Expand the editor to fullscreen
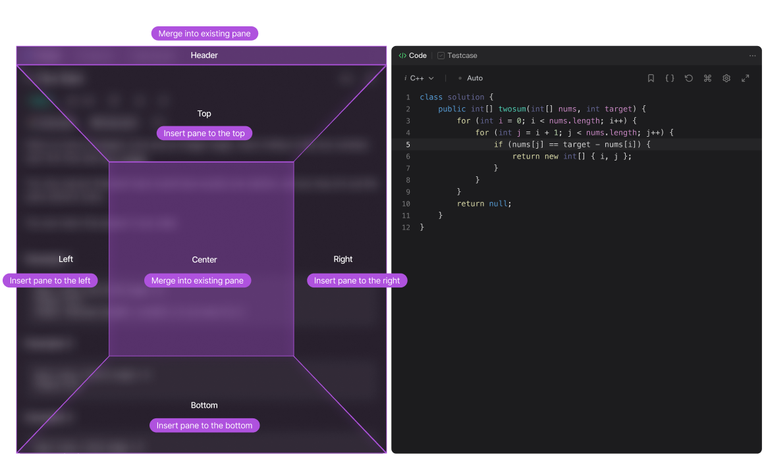 click(x=745, y=78)
